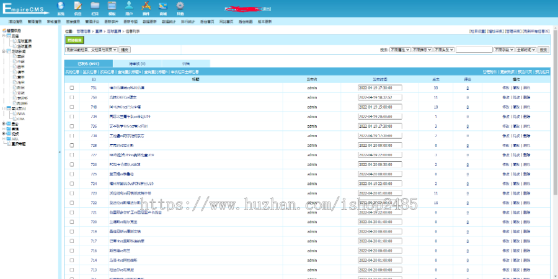Click the ID column header
This screenshot has height=279, width=558.
click(x=94, y=79)
